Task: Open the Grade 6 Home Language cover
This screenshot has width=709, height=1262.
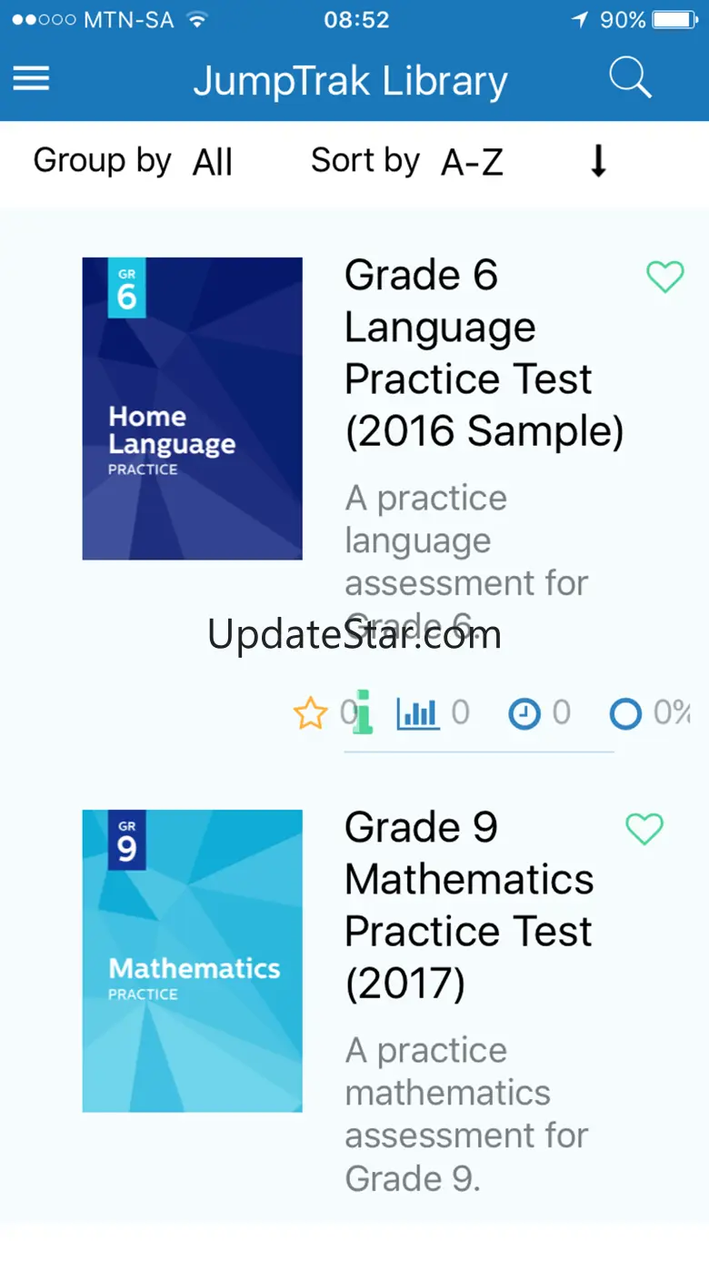Action: coord(192,409)
